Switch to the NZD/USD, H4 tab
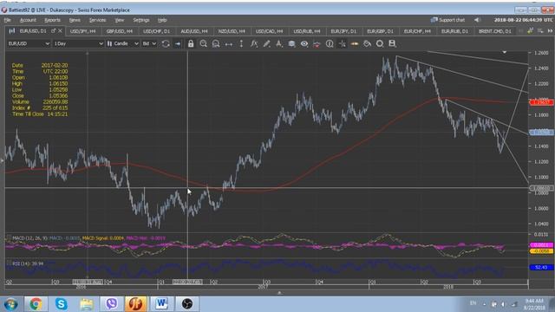Image resolution: width=555 pixels, height=312 pixels. coord(232,31)
